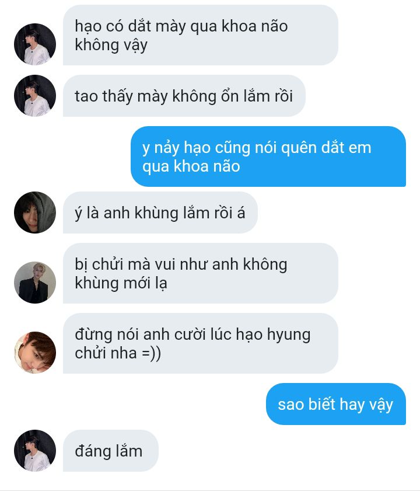Viewport: 420px width, 491px height.
Task: Select message "ý là anh khùng lắm rồi á"
Action: tap(160, 213)
